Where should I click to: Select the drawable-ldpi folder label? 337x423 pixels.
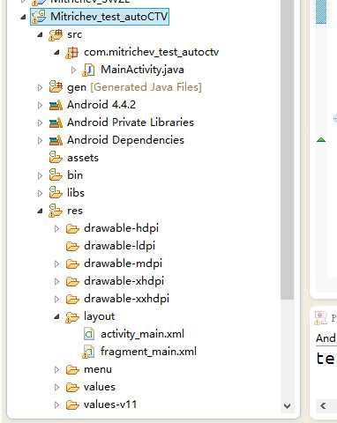(120, 246)
